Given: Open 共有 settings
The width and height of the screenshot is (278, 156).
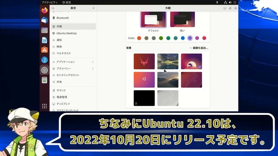Looking at the screenshot, I should [x=73, y=82].
